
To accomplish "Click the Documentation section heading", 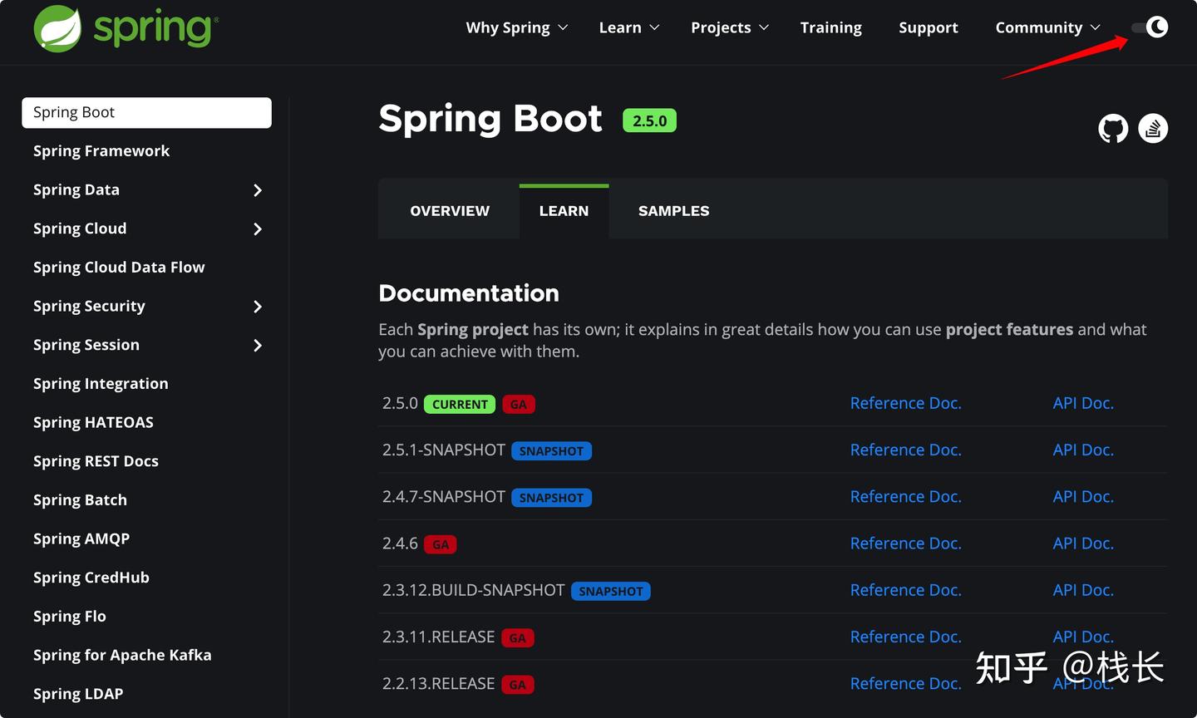I will 469,293.
